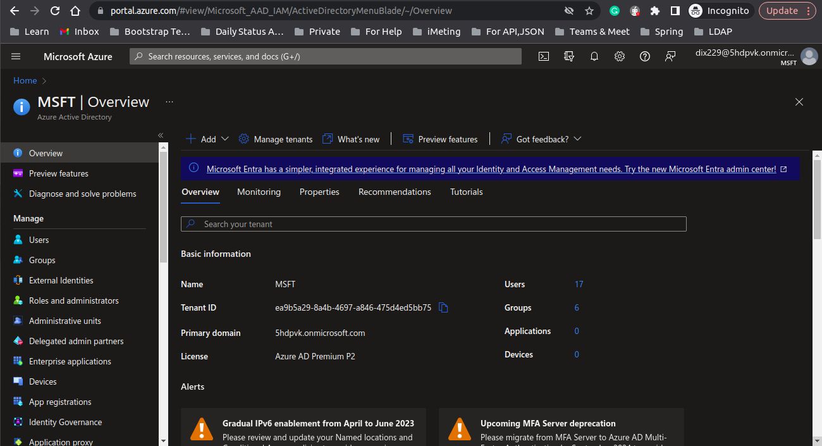Open the Users count link 17

pyautogui.click(x=579, y=284)
